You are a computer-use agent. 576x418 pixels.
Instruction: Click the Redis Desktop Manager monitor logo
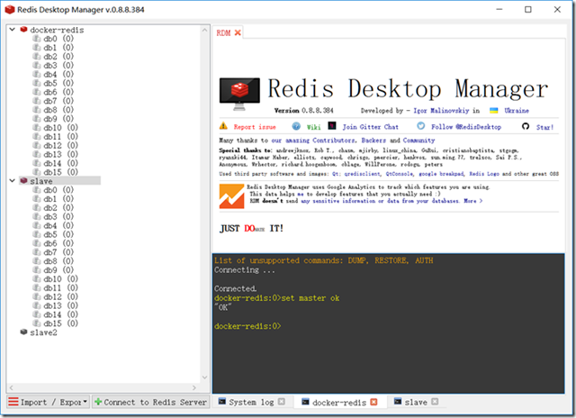pos(239,94)
